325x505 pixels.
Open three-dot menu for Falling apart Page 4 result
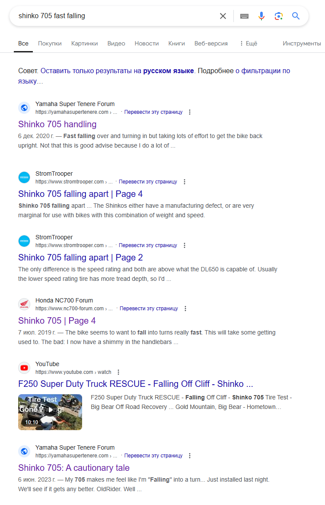point(185,182)
